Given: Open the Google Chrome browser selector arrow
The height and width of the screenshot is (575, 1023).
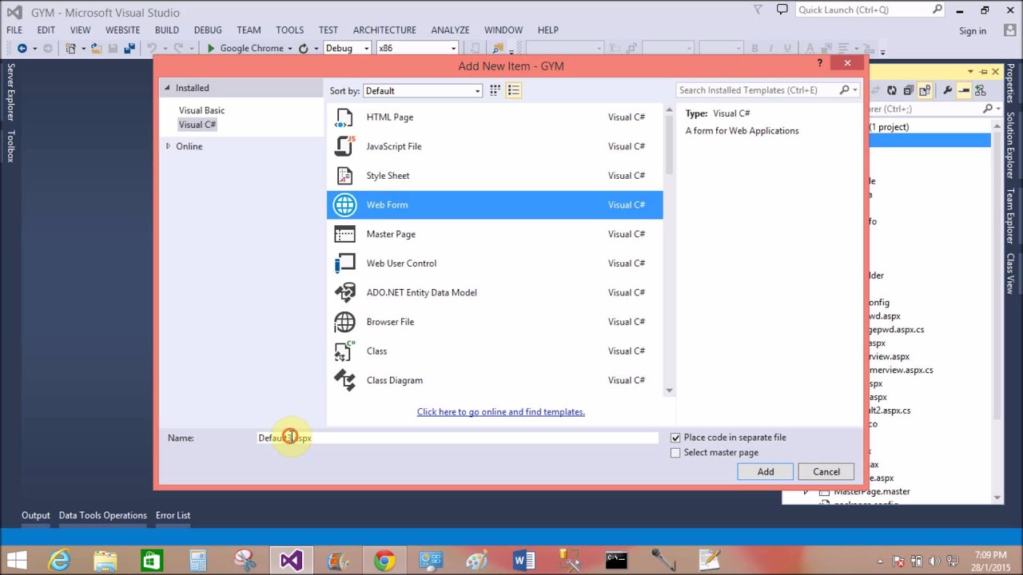Looking at the screenshot, I should point(289,49).
